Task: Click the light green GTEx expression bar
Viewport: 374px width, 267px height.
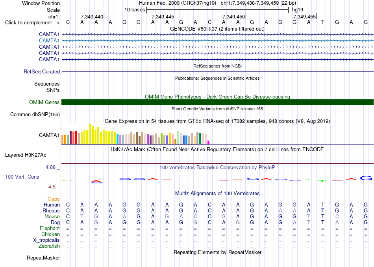Action: (x=178, y=137)
